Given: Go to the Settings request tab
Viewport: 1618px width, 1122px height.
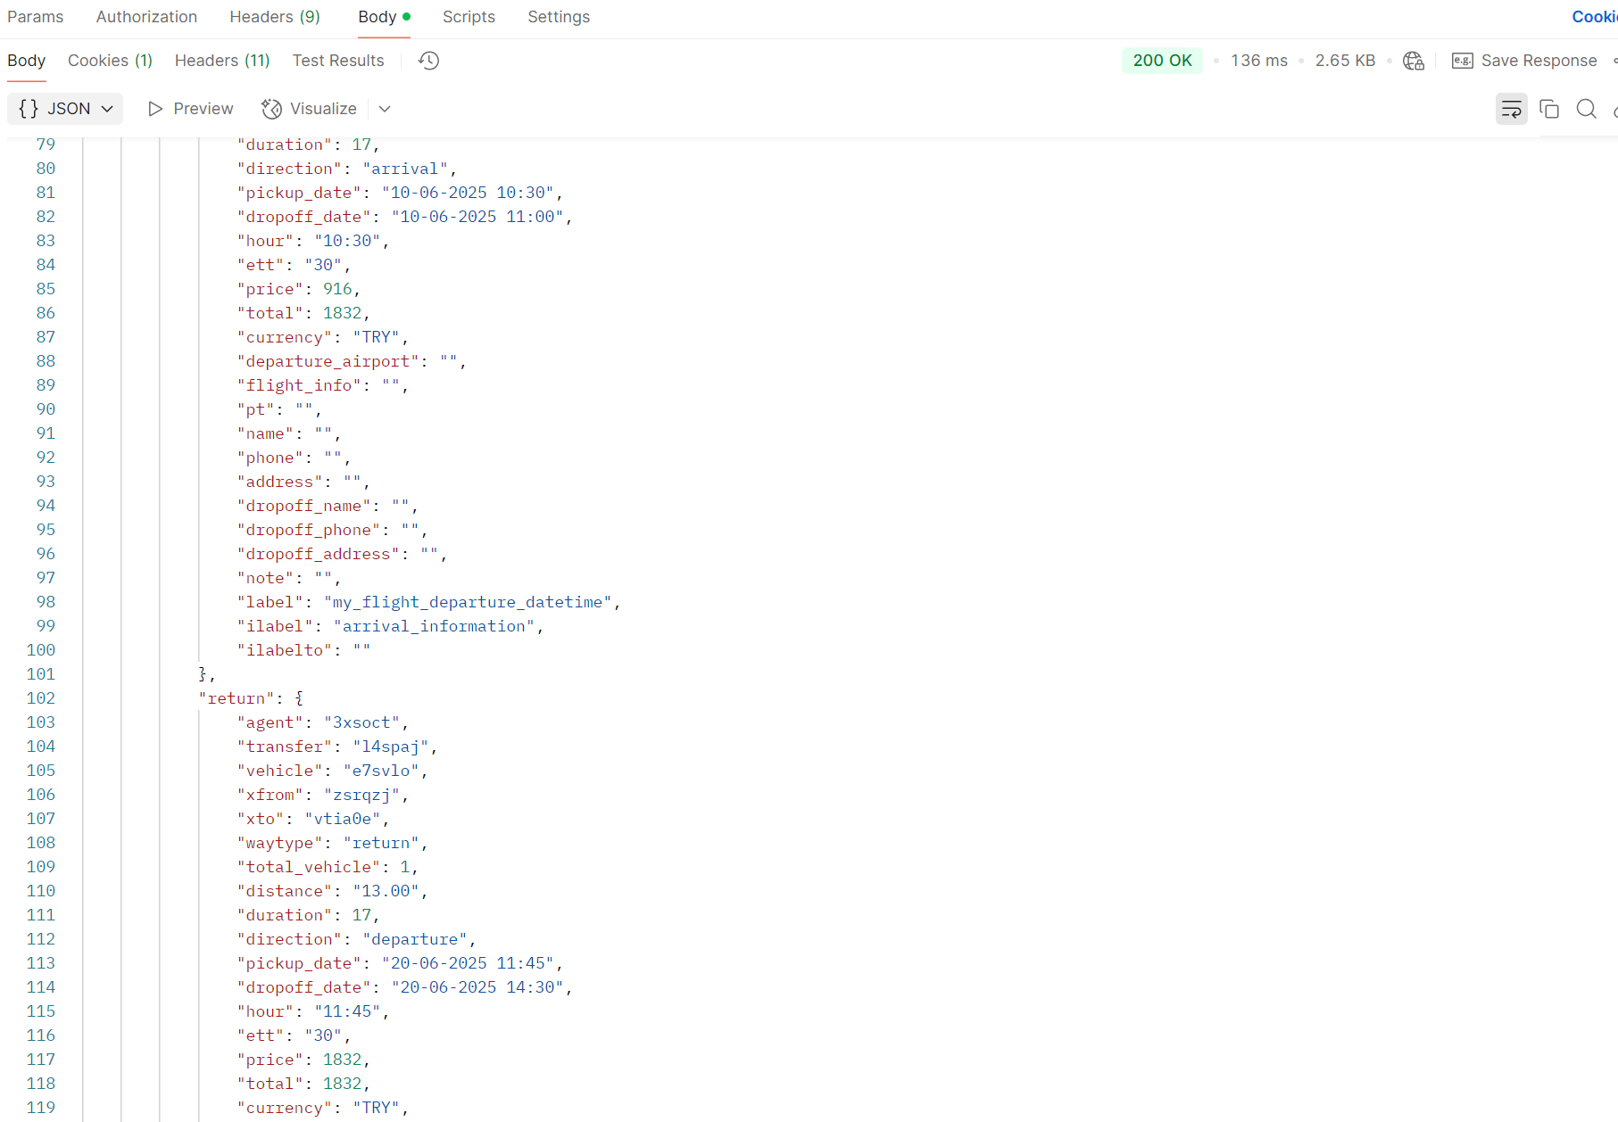Looking at the screenshot, I should point(558,17).
